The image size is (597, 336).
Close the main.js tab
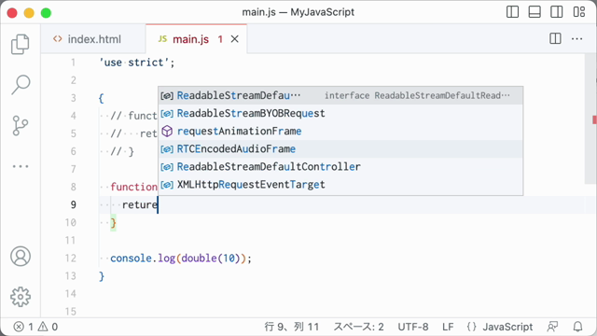tap(235, 39)
